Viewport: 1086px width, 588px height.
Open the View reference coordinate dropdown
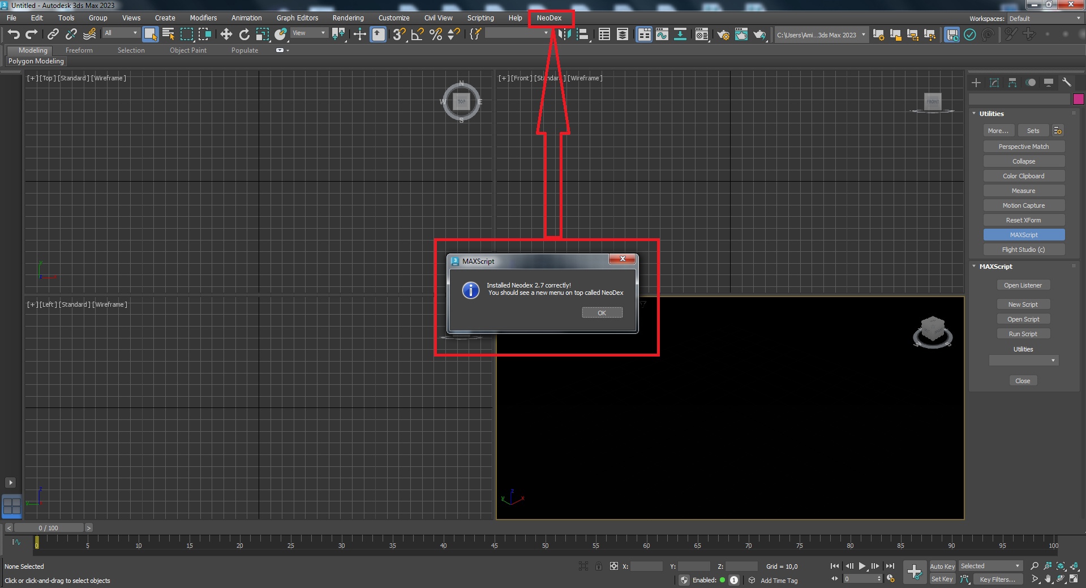[x=308, y=33]
